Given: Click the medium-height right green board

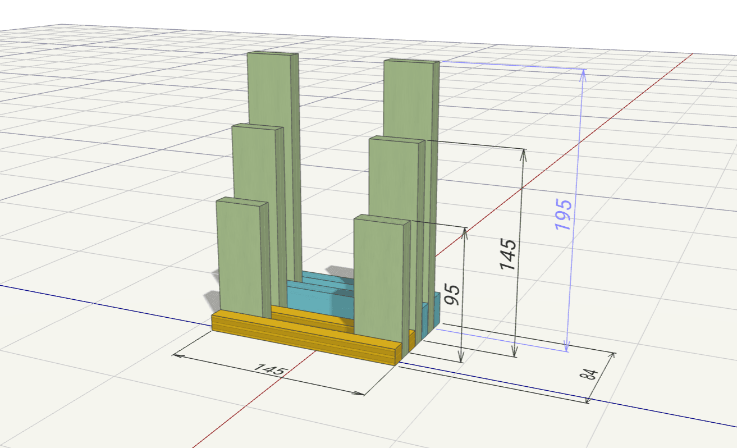Looking at the screenshot, I should pyautogui.click(x=393, y=174).
